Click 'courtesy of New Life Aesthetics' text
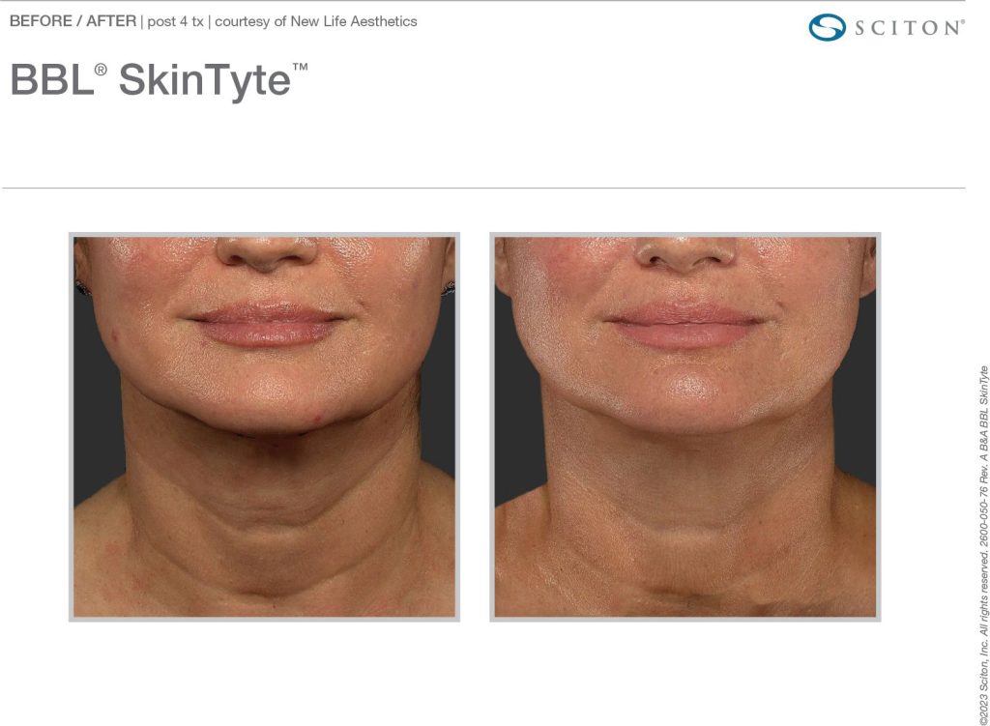The image size is (990, 726). click(316, 21)
